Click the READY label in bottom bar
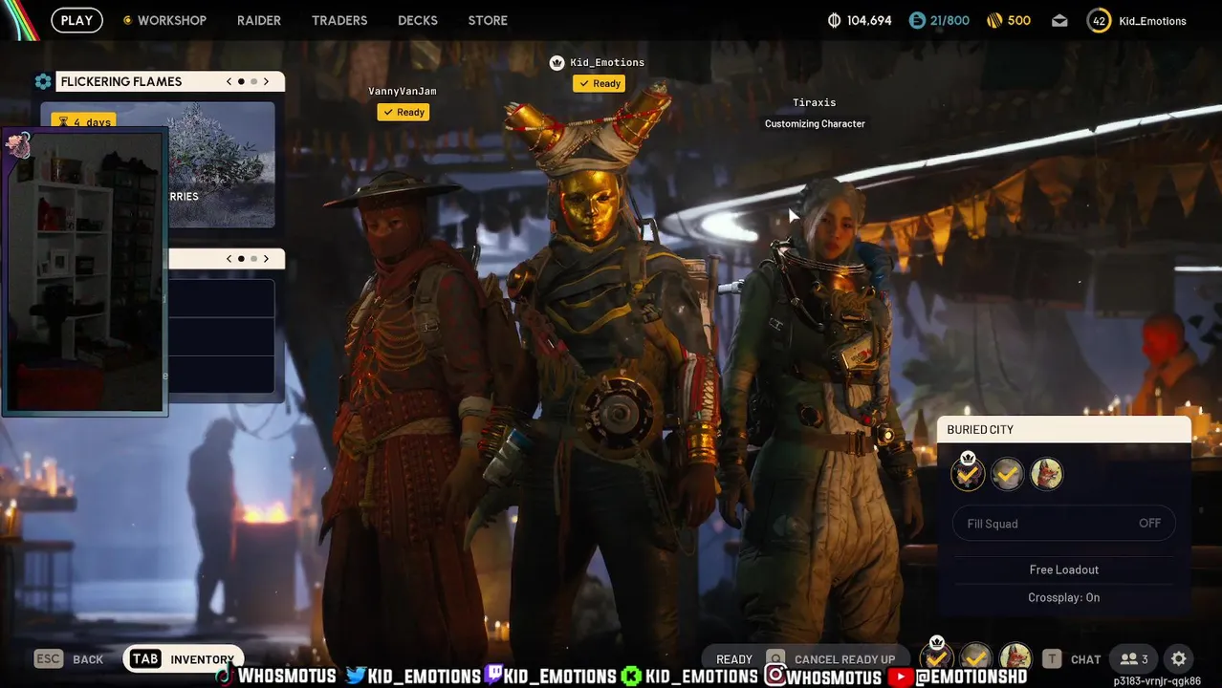 click(x=734, y=659)
